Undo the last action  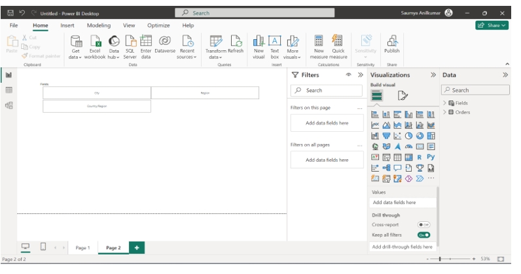coord(22,13)
